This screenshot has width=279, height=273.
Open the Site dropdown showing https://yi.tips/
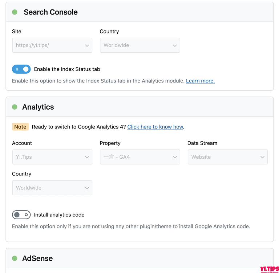52,45
